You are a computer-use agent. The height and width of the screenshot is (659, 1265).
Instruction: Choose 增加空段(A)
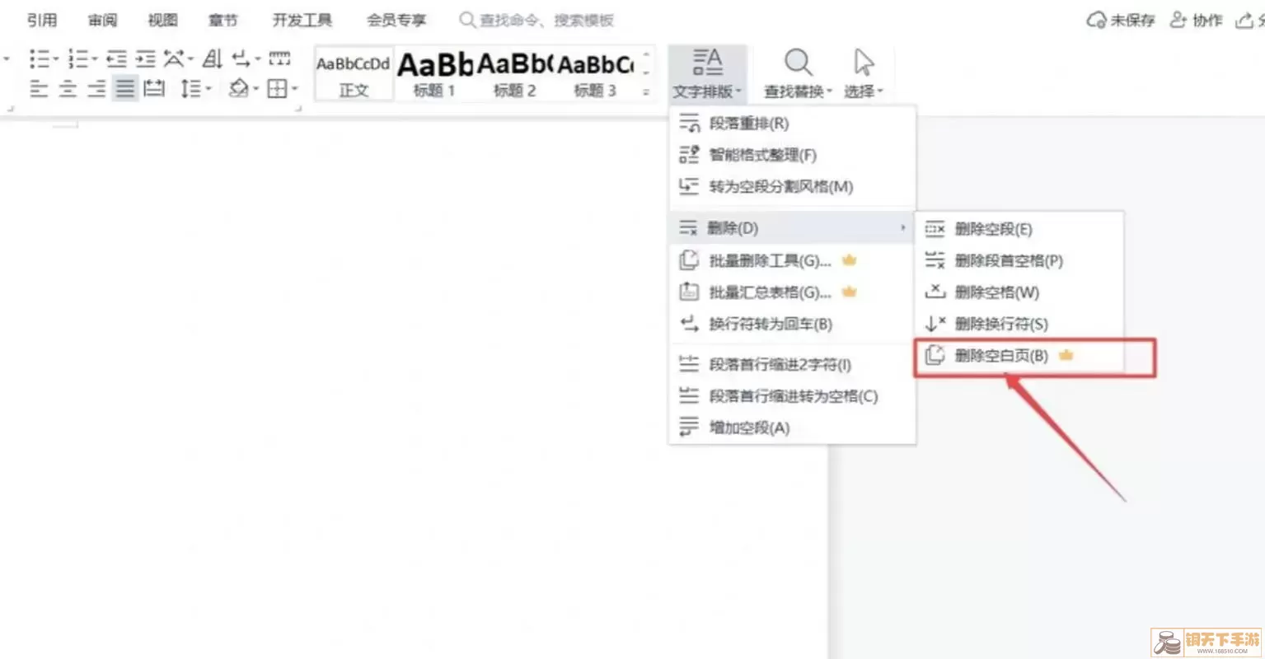792,428
